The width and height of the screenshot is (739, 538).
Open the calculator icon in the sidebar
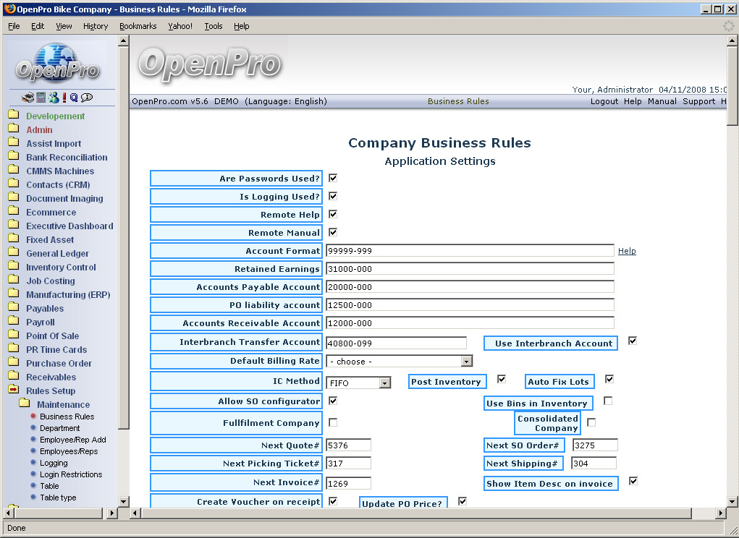[x=41, y=98]
